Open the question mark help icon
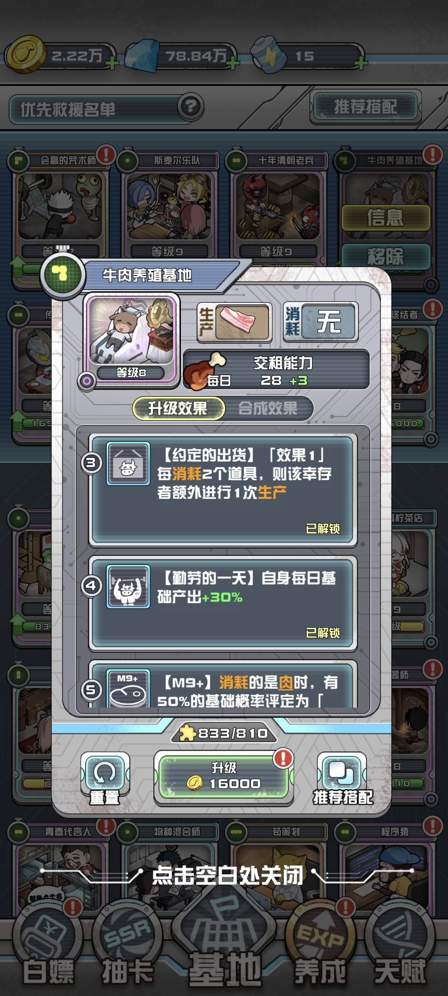Screen dimensions: 448x996 (191, 107)
